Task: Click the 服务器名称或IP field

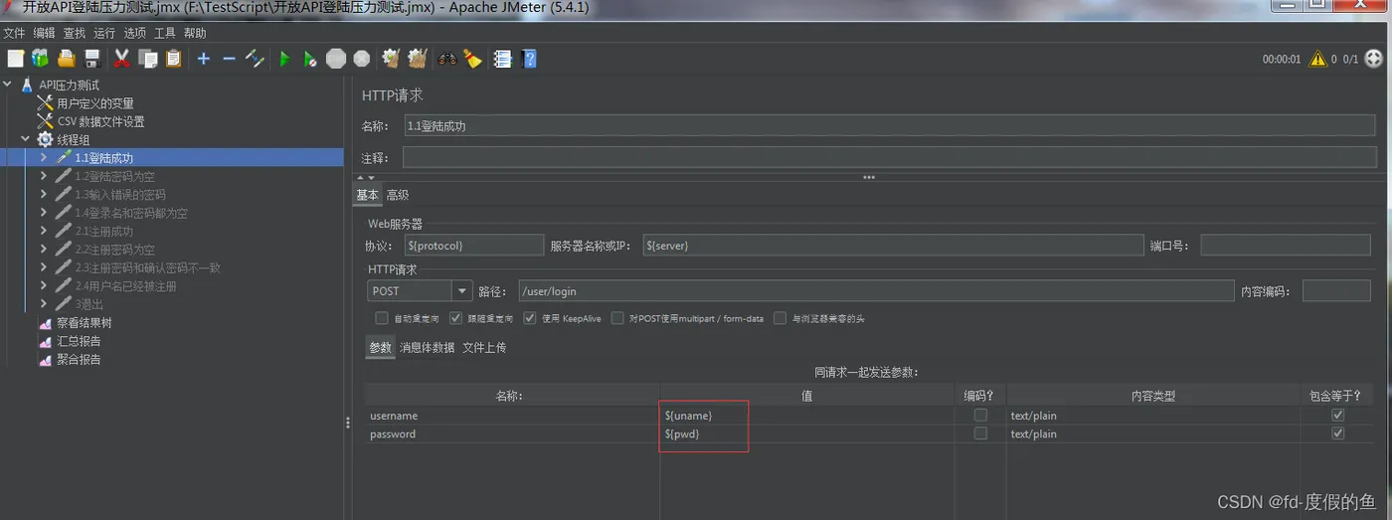Action: 893,245
